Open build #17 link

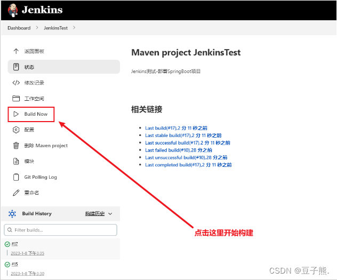tap(14, 244)
